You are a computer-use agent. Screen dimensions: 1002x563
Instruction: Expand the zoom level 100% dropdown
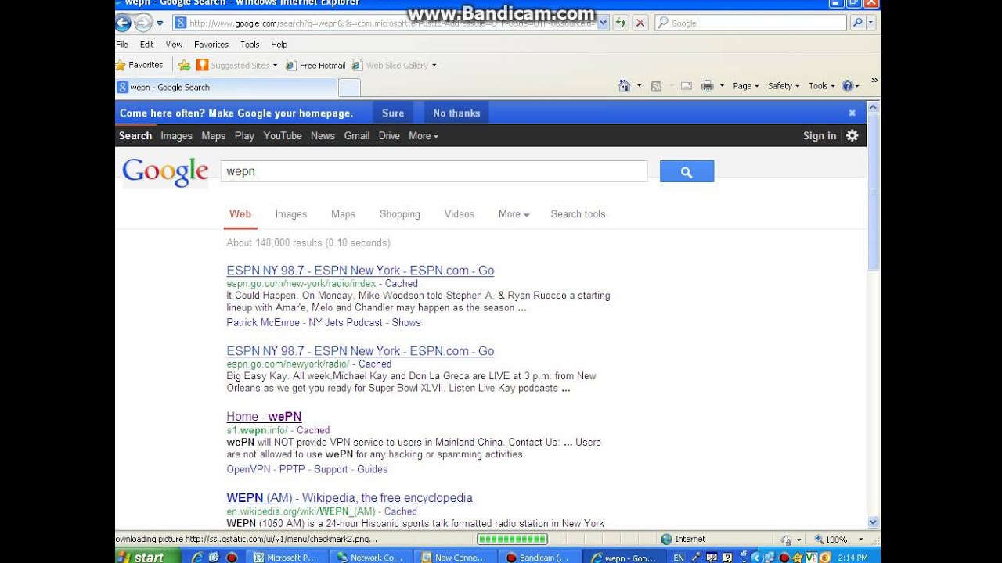861,540
